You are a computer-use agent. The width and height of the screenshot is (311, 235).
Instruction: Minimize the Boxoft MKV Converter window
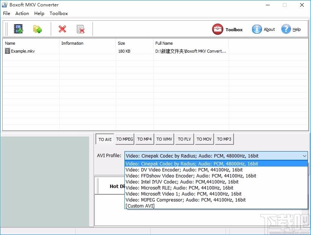(268, 5)
